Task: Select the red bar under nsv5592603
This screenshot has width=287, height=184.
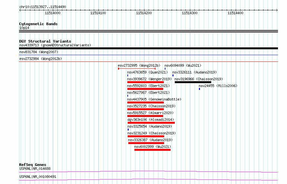Action: 145,89
